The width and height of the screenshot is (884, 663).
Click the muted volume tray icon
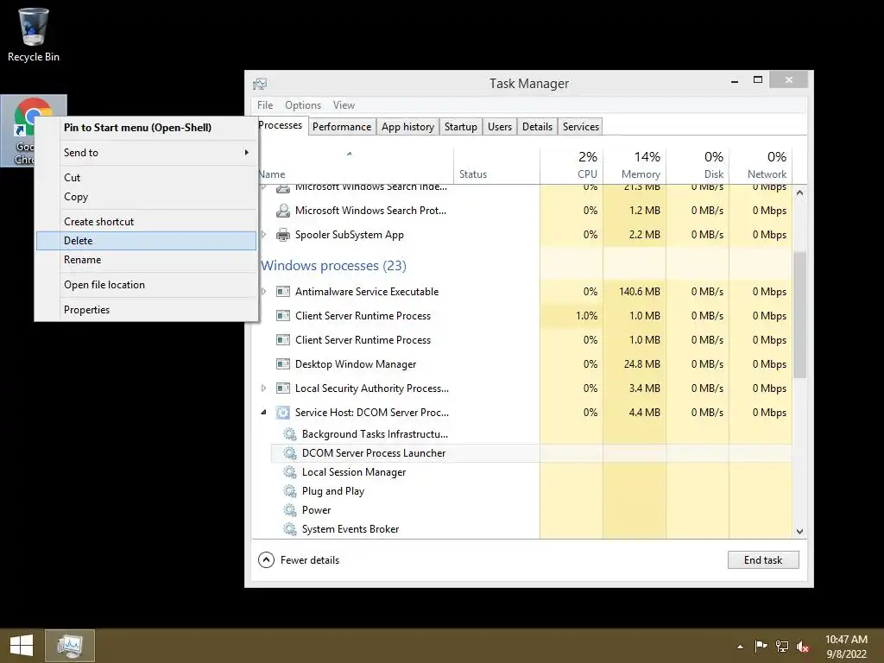pyautogui.click(x=803, y=647)
